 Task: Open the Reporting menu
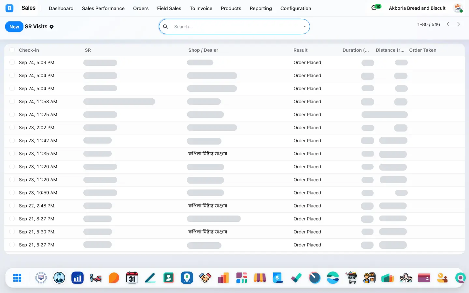(x=261, y=8)
